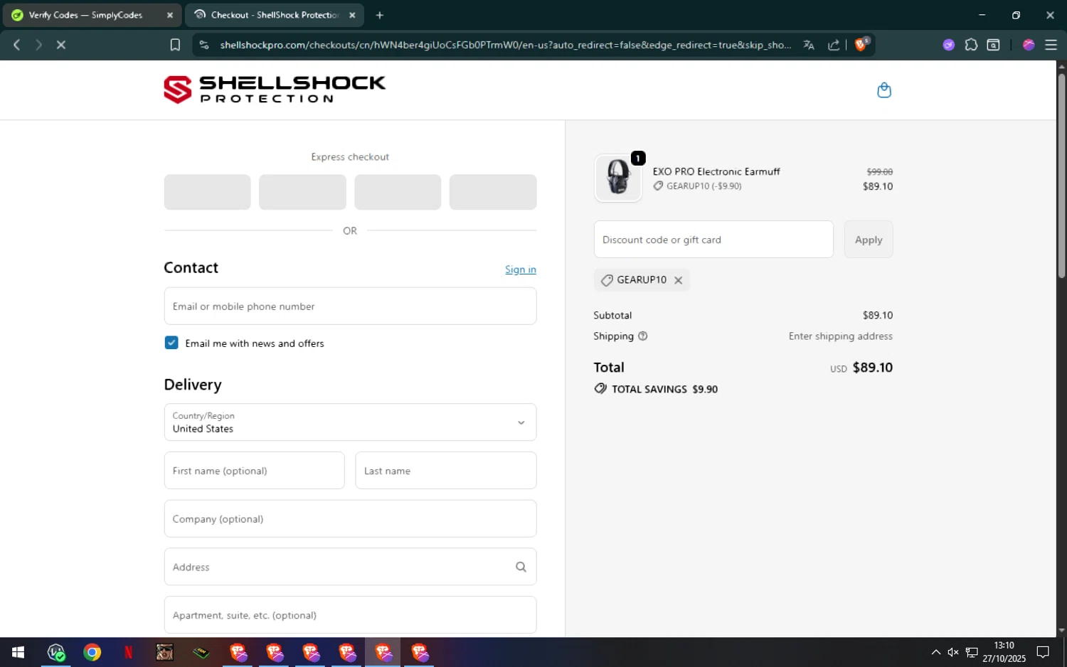
Task: Switch to Checkout - ShellShock Protection tab
Action: 275,15
